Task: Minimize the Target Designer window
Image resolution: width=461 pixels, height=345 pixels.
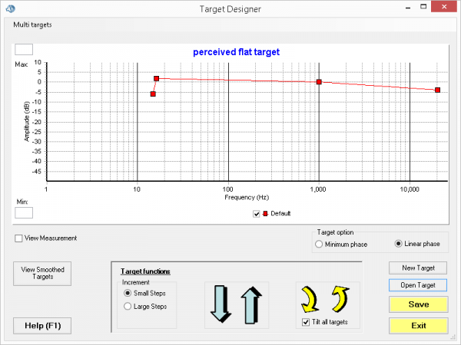Action: pyautogui.click(x=408, y=8)
